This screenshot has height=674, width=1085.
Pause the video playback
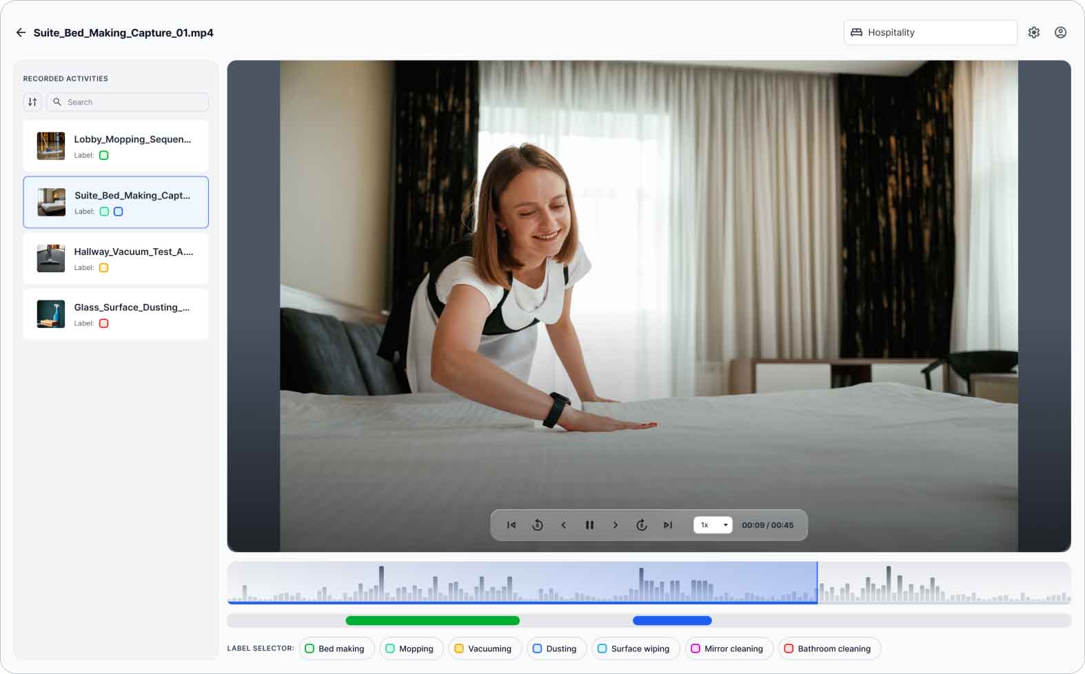click(x=589, y=525)
